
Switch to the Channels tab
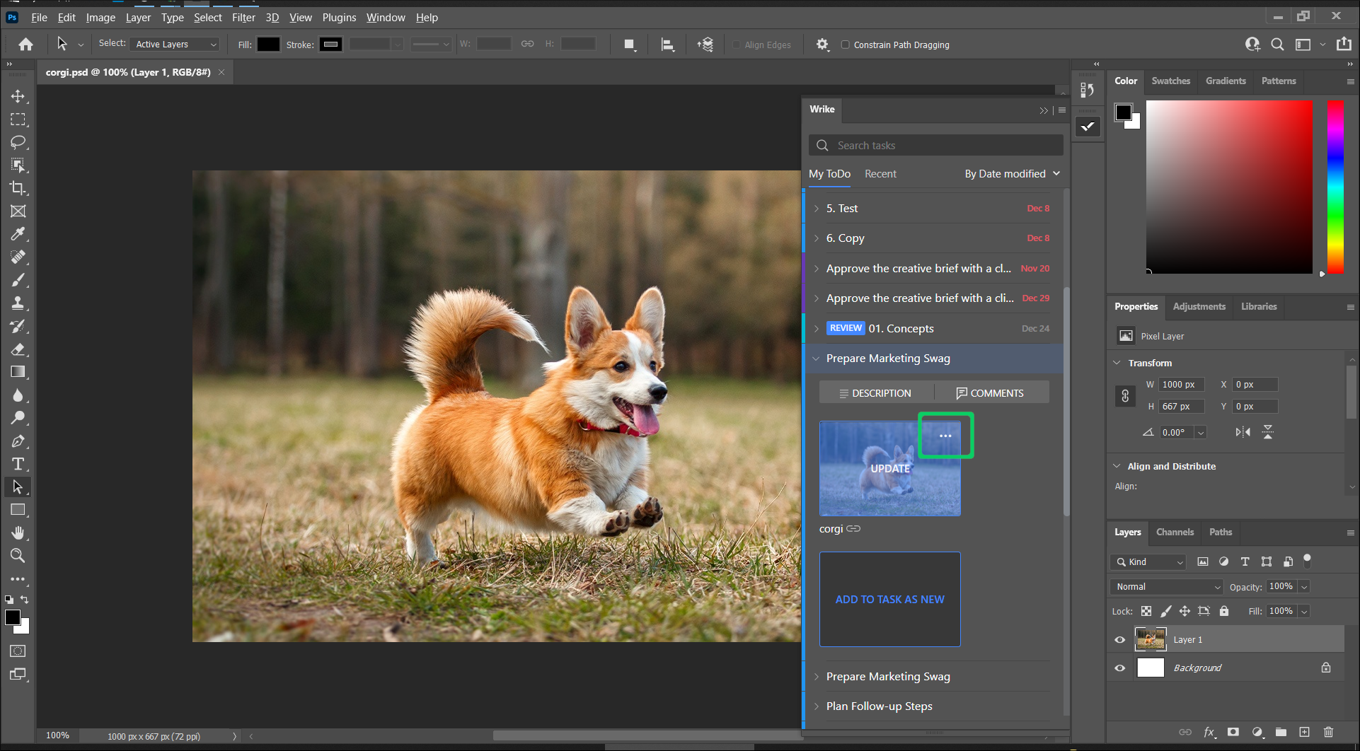1175,532
